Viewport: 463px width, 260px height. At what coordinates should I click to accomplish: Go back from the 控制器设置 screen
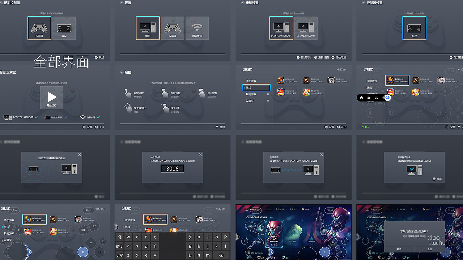tap(364, 3)
